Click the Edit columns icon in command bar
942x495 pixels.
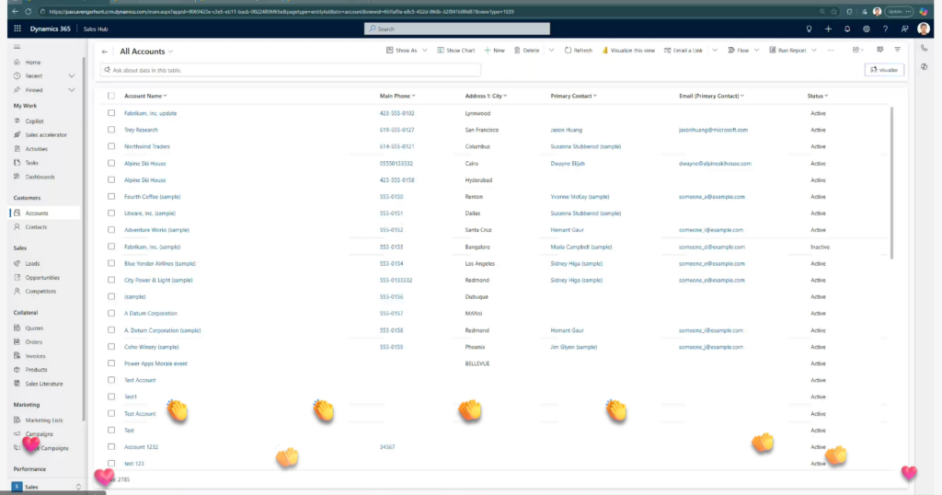(x=879, y=50)
